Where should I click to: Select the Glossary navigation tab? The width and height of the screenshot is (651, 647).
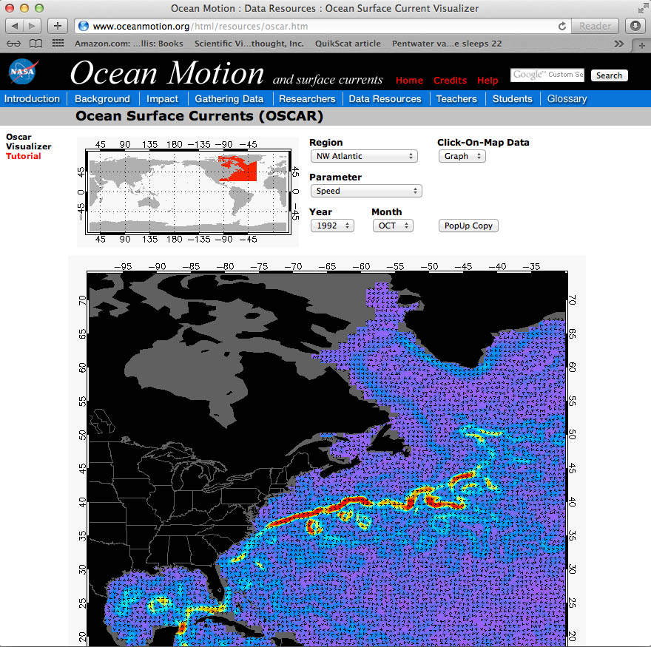pos(567,98)
